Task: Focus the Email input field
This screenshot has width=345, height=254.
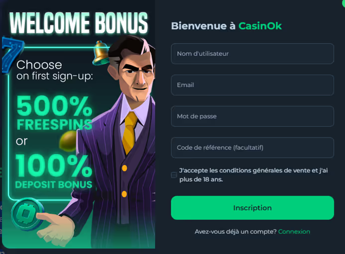Action: click(x=252, y=85)
